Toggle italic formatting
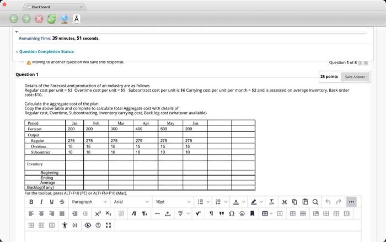 (41, 202)
